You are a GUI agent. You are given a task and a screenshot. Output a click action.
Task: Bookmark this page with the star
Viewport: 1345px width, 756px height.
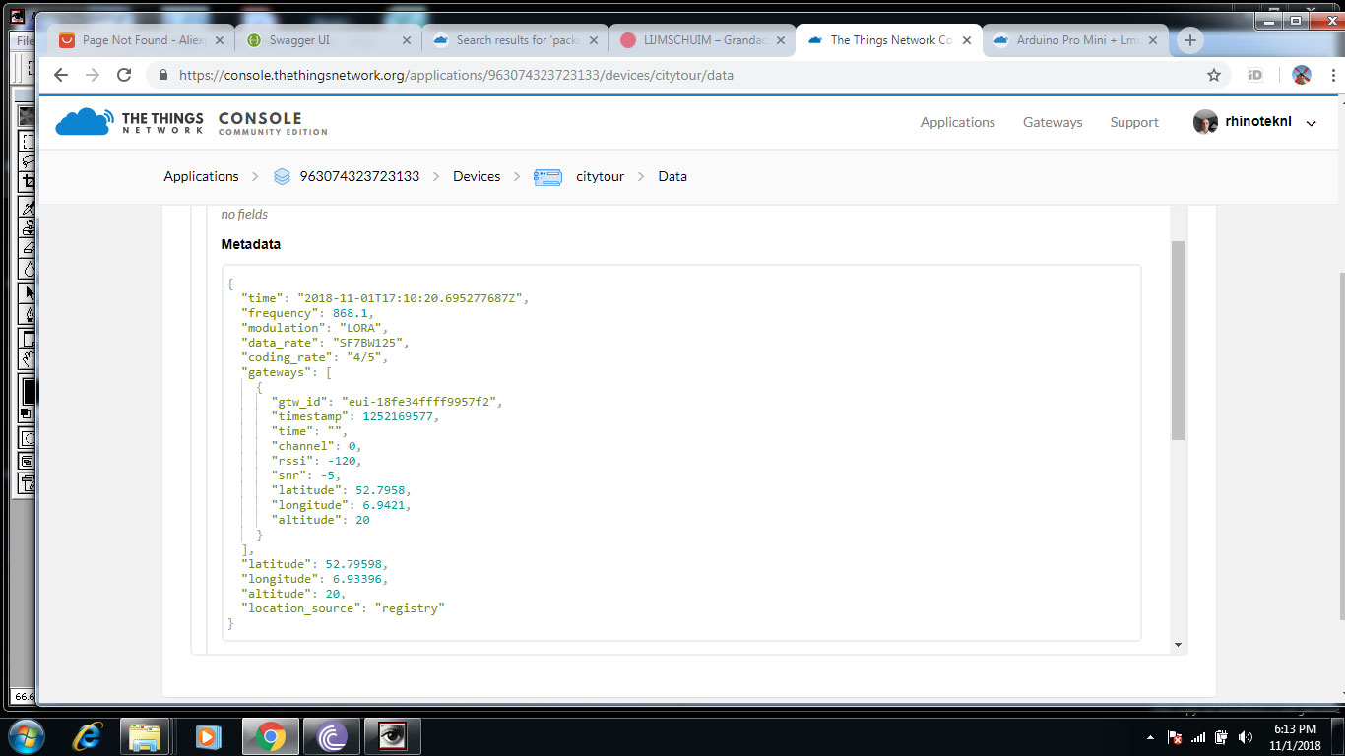(x=1214, y=75)
